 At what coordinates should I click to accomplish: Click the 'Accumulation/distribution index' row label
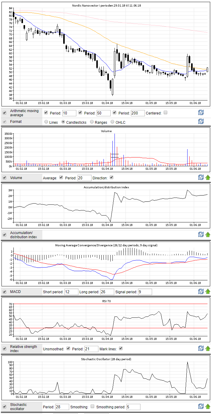(24, 235)
